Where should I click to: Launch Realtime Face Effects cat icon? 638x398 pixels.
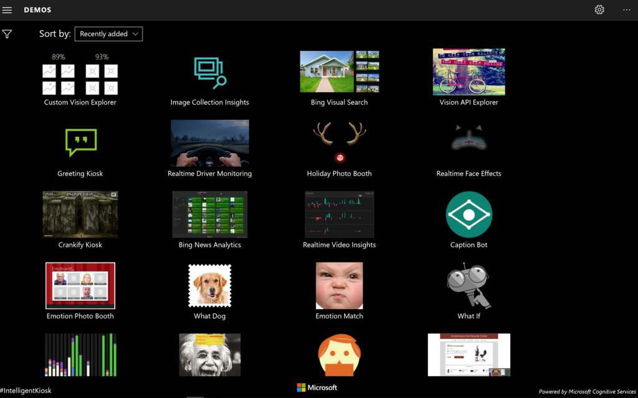[469, 137]
